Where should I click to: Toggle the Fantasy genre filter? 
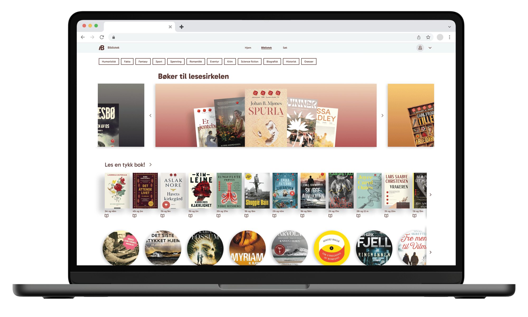click(x=143, y=61)
